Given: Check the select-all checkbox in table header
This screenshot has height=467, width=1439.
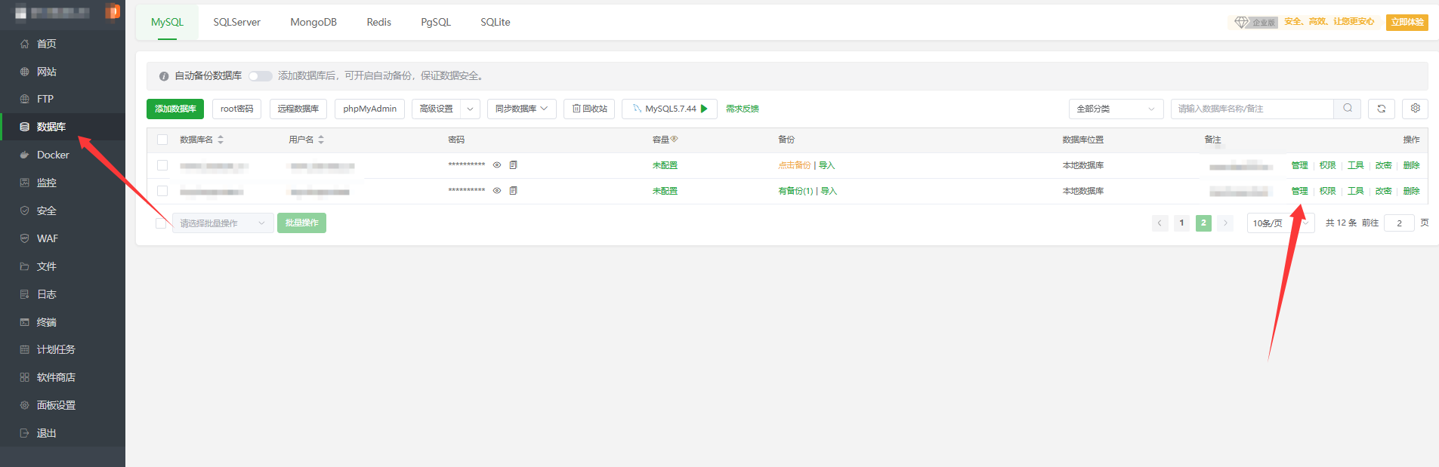Looking at the screenshot, I should click(x=162, y=140).
